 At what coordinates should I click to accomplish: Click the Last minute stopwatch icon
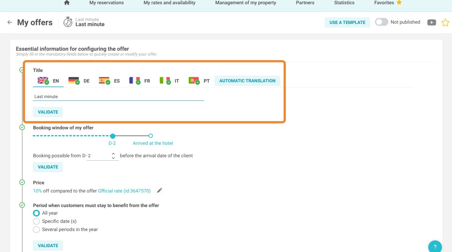point(68,22)
